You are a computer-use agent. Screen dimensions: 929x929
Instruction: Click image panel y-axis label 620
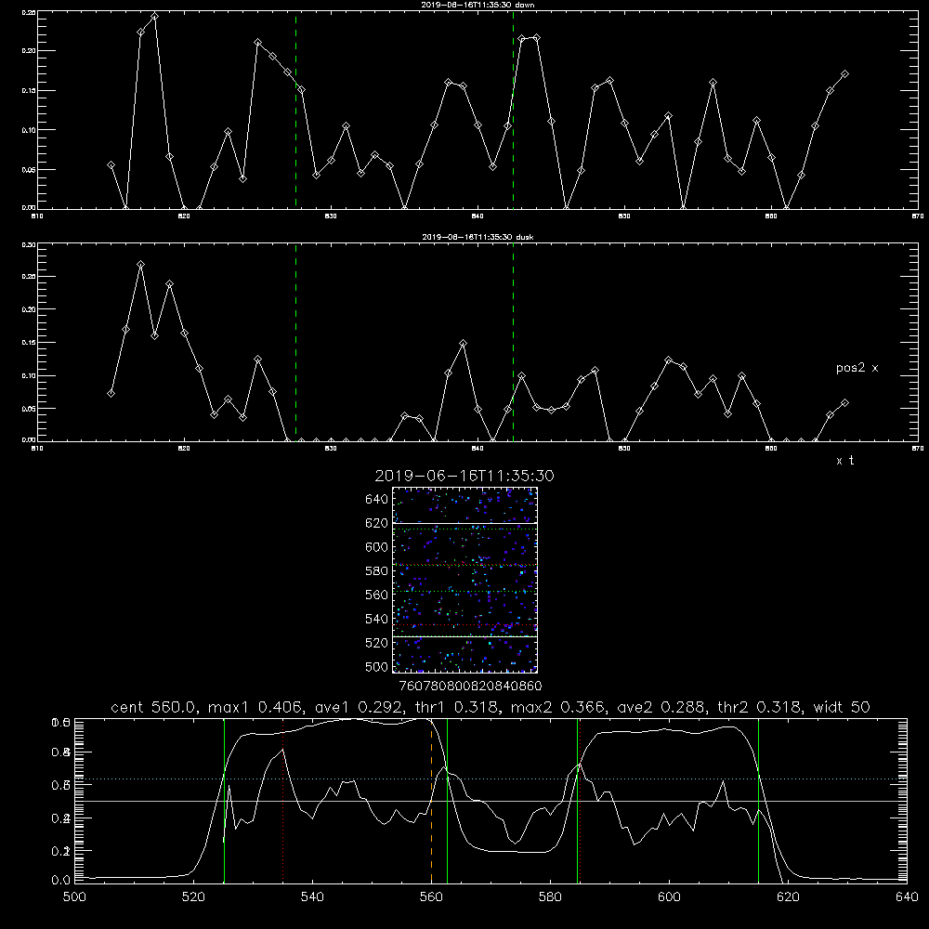click(377, 523)
